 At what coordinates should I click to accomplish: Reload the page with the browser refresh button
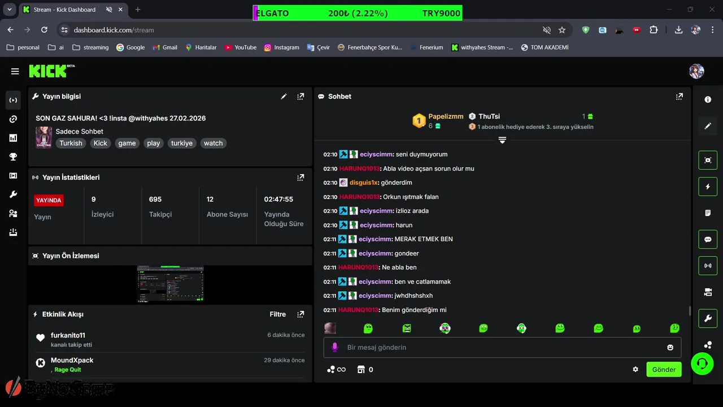pos(44,30)
